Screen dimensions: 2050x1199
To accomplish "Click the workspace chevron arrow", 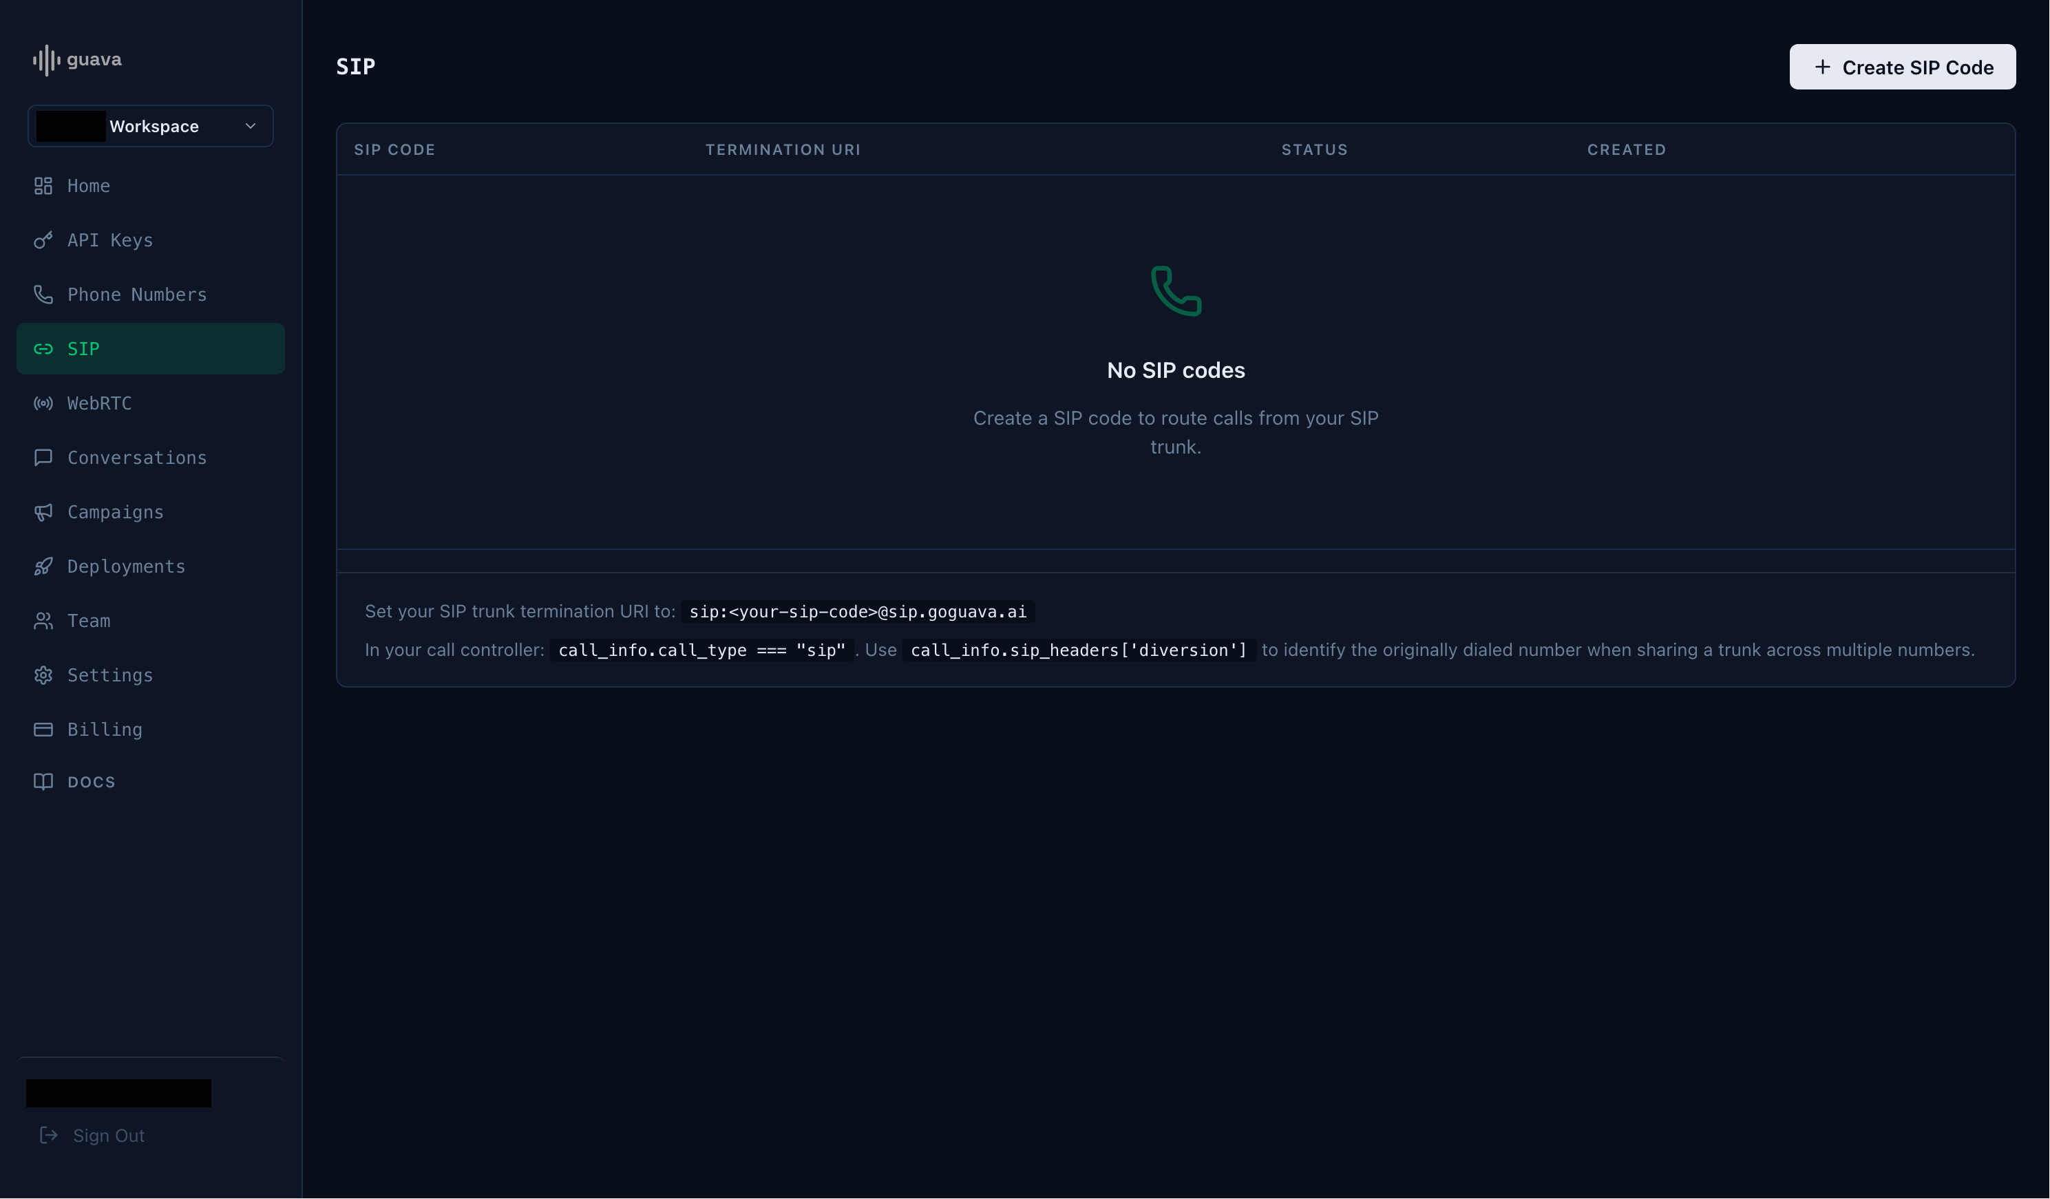I will 251,126.
